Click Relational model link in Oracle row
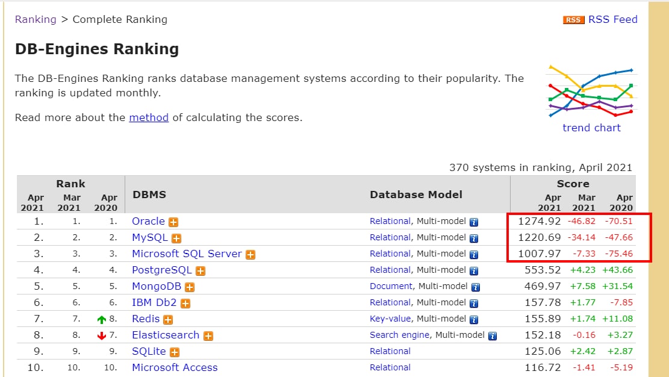 click(390, 221)
